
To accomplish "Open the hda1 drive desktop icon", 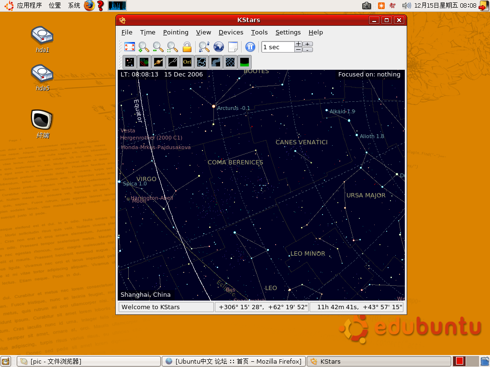I will 42,39.
